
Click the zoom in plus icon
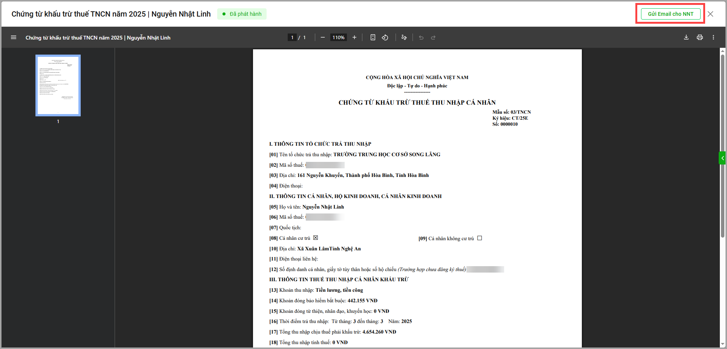pyautogui.click(x=354, y=37)
